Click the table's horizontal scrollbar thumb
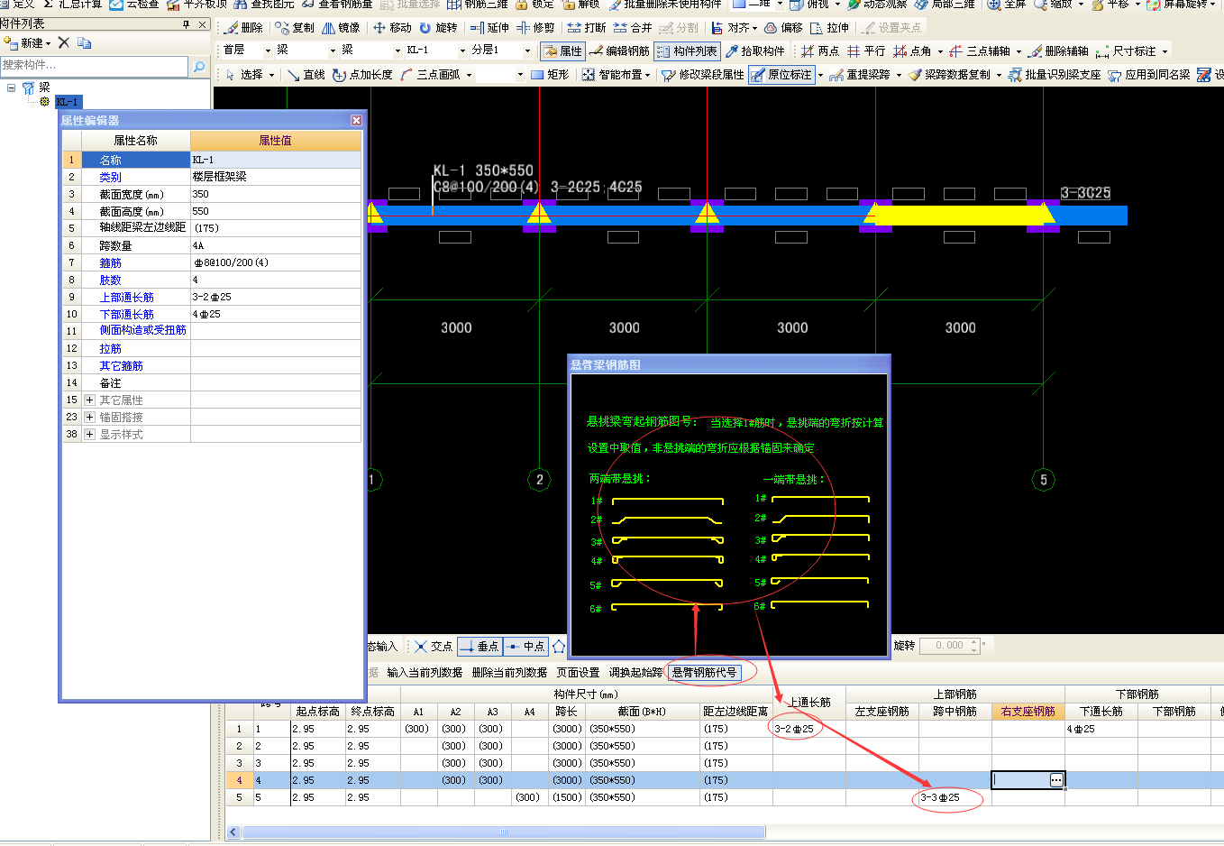This screenshot has width=1224, height=846. pyautogui.click(x=504, y=832)
